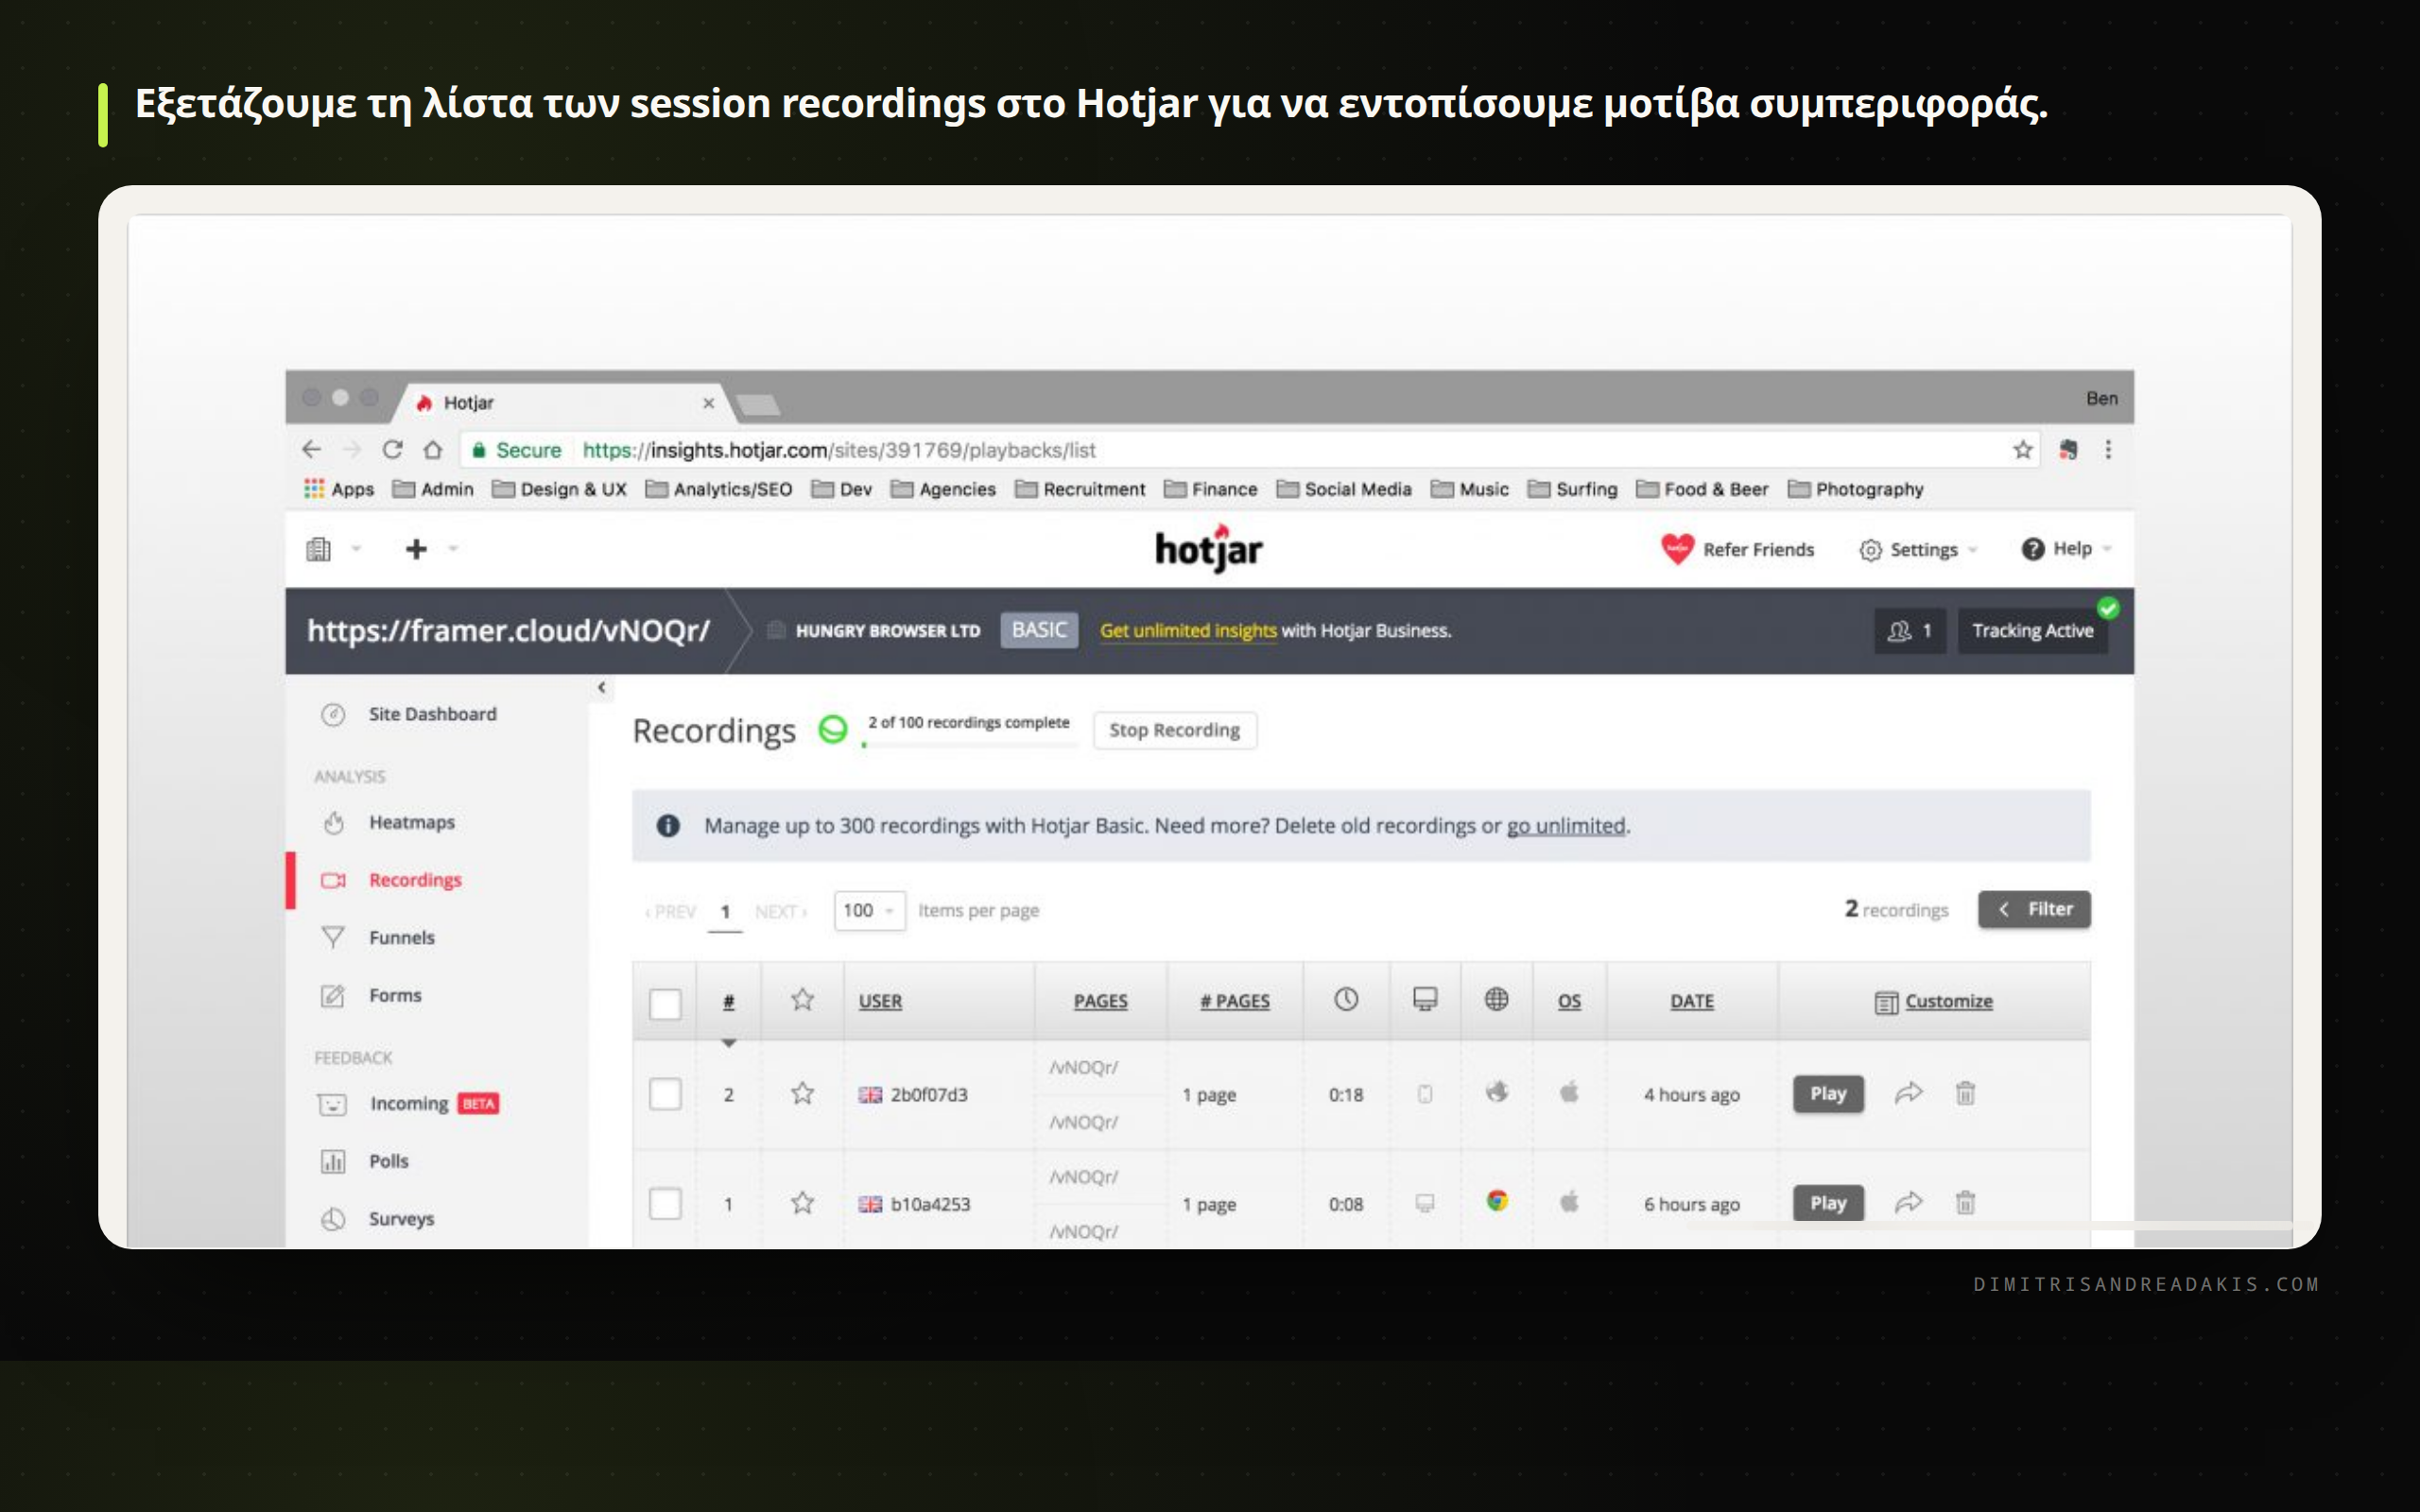Go to page 1 in pagination
Image resolution: width=2420 pixels, height=1512 pixels.
pos(725,912)
